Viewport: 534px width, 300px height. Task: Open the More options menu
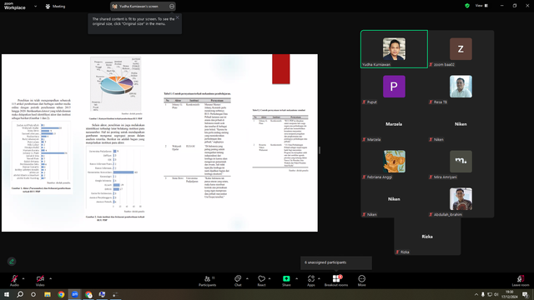point(361,280)
